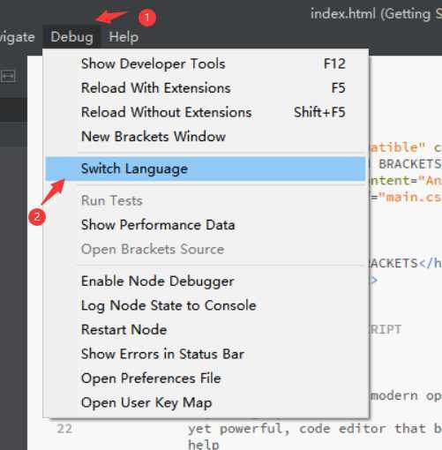Click Show Performance Data

[x=206, y=225]
